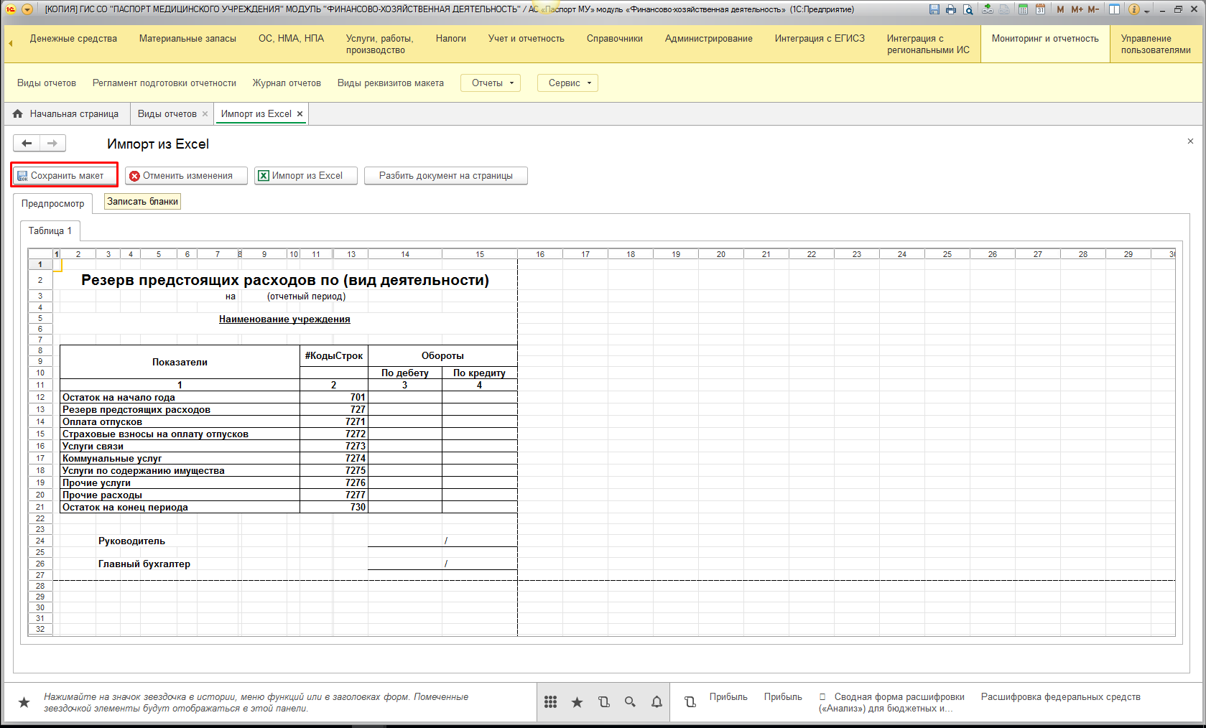Image resolution: width=1206 pixels, height=728 pixels.
Task: Open the Справочники menu section
Action: click(x=614, y=39)
